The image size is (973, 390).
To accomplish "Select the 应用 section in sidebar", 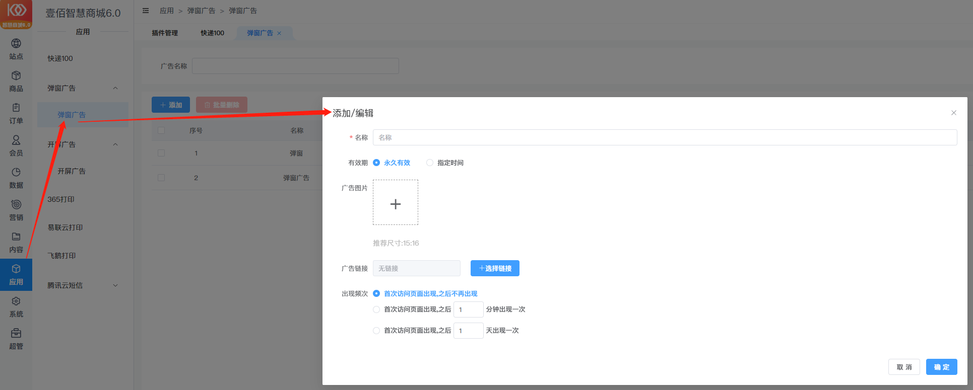I will [x=16, y=275].
